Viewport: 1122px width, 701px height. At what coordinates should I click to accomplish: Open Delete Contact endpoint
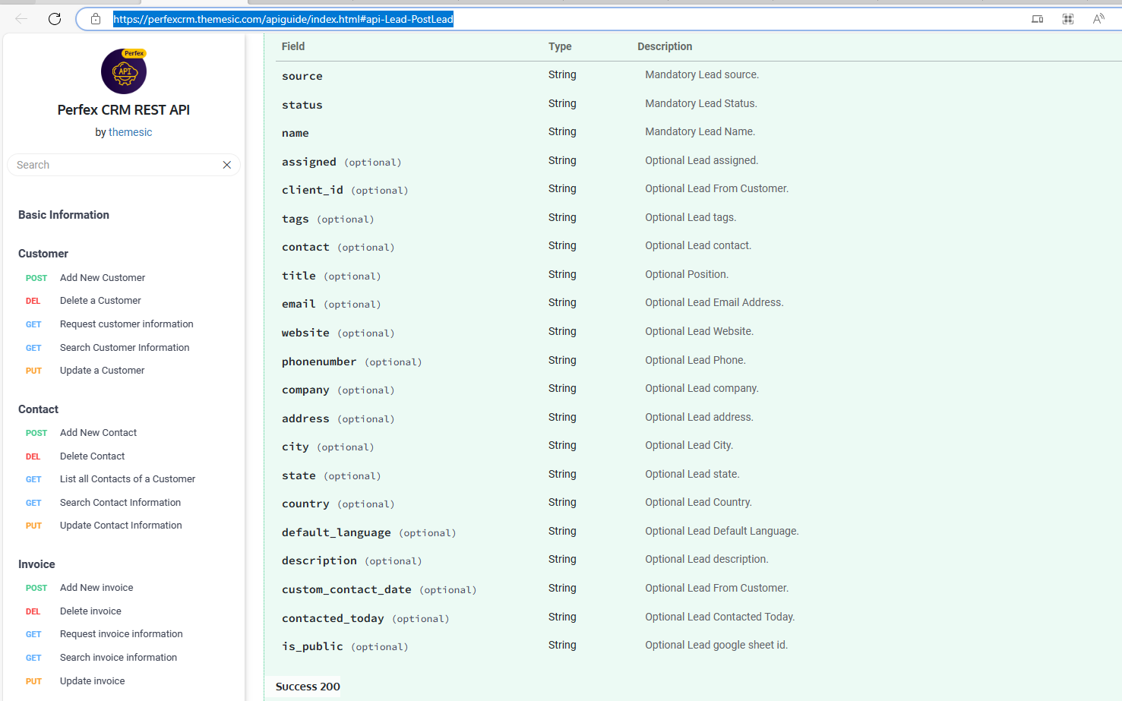[93, 456]
